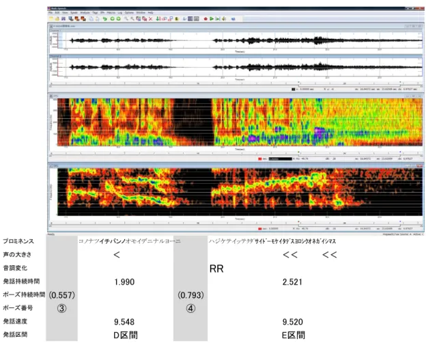426x343 pixels.
Task: Click the value '2.521'
Action: tap(292, 282)
